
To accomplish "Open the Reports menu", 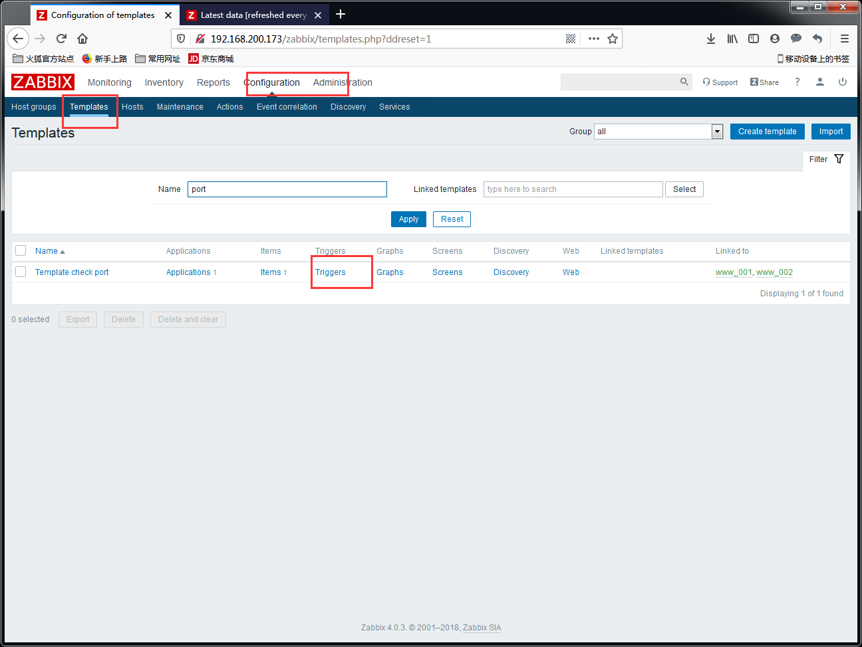I will tap(214, 82).
